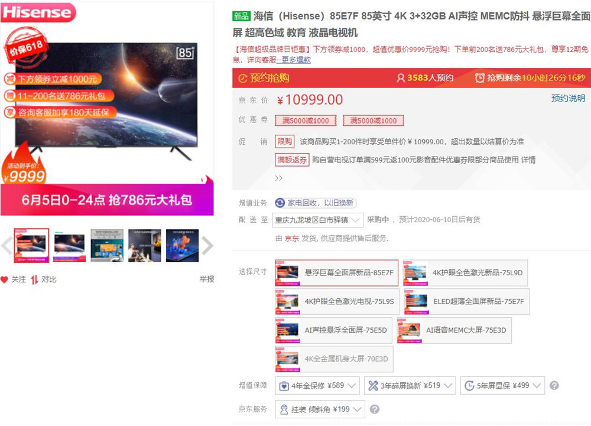Click the 家电回收 recycle icon
Screen dimensions: 591x426
280,203
